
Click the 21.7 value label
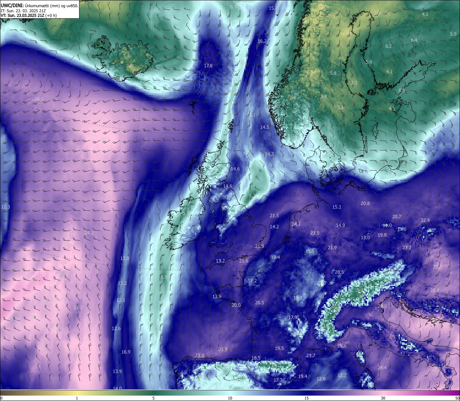click(310, 355)
